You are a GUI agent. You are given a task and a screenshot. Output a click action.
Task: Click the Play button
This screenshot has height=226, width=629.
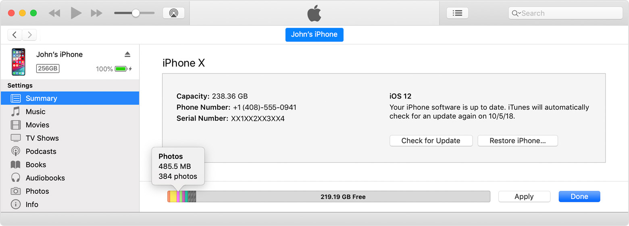tap(76, 13)
